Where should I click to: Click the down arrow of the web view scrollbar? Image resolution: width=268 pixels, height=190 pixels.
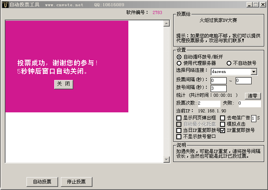pos(166,159)
